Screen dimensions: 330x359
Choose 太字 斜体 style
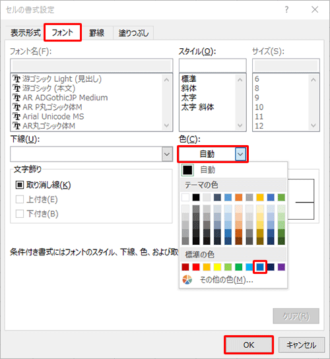tap(197, 107)
